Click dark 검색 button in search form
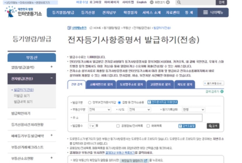 click(x=213, y=126)
